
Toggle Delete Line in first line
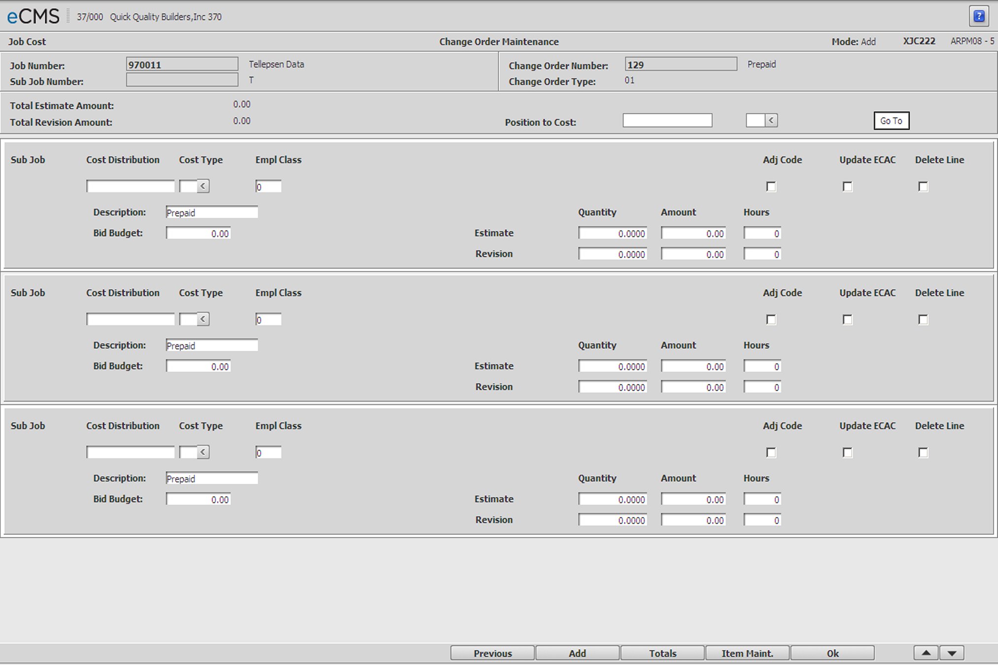point(923,187)
